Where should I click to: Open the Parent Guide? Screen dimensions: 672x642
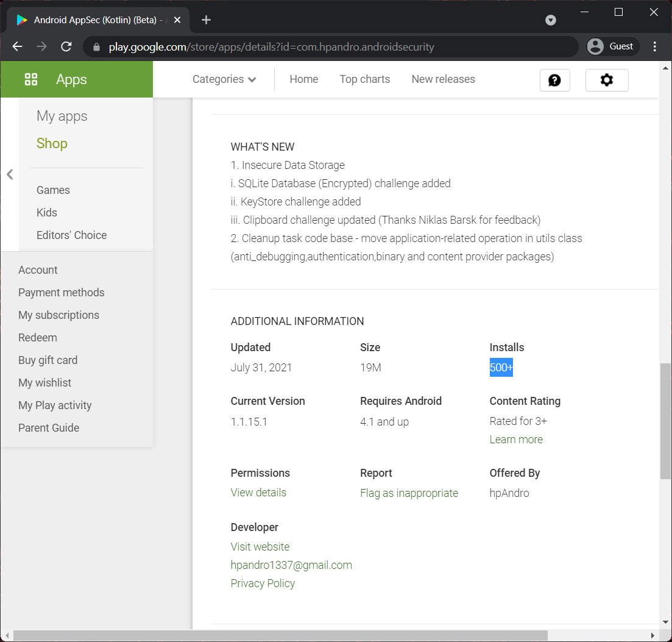48,428
